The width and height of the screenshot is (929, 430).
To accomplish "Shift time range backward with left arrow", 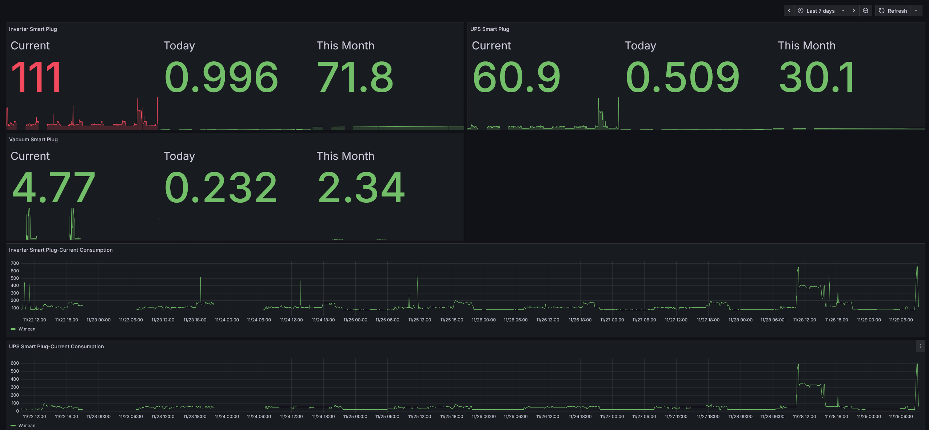I will click(789, 11).
